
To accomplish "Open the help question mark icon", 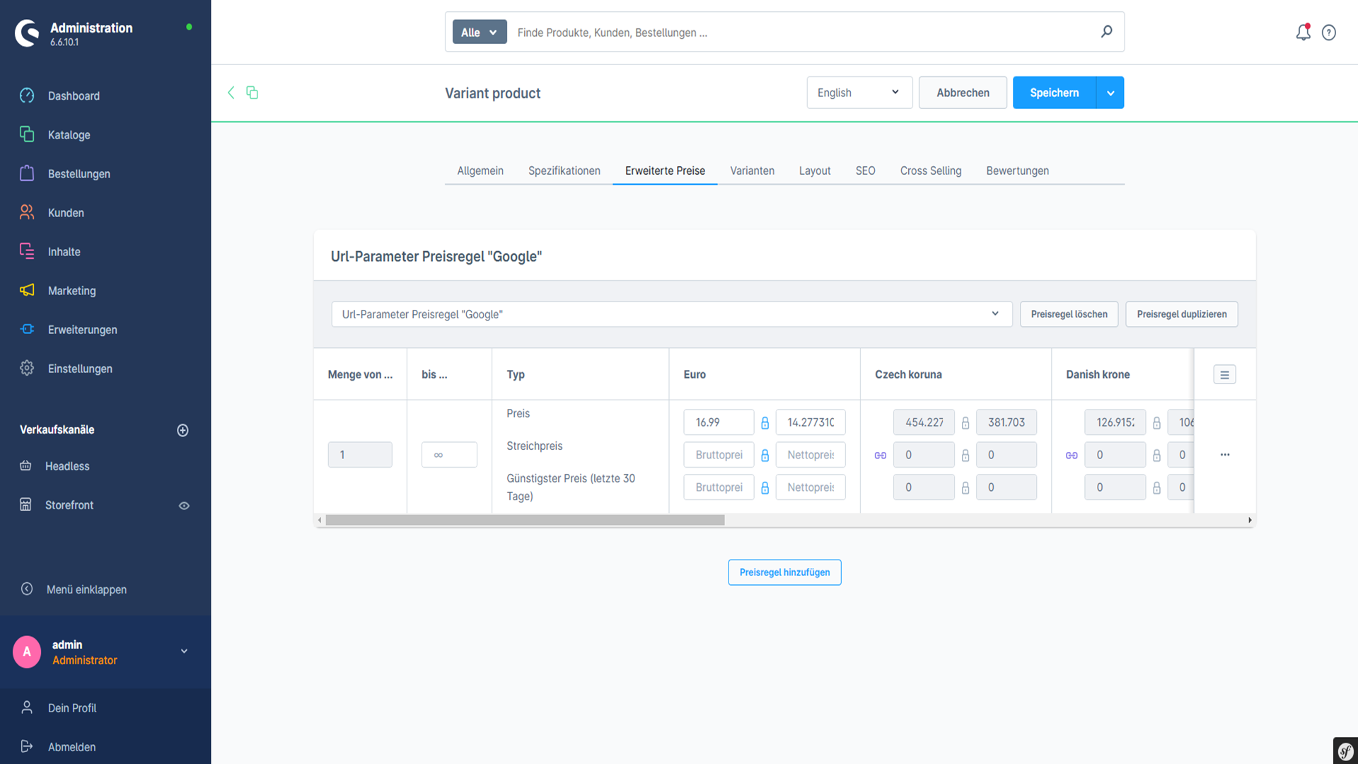I will [x=1329, y=33].
